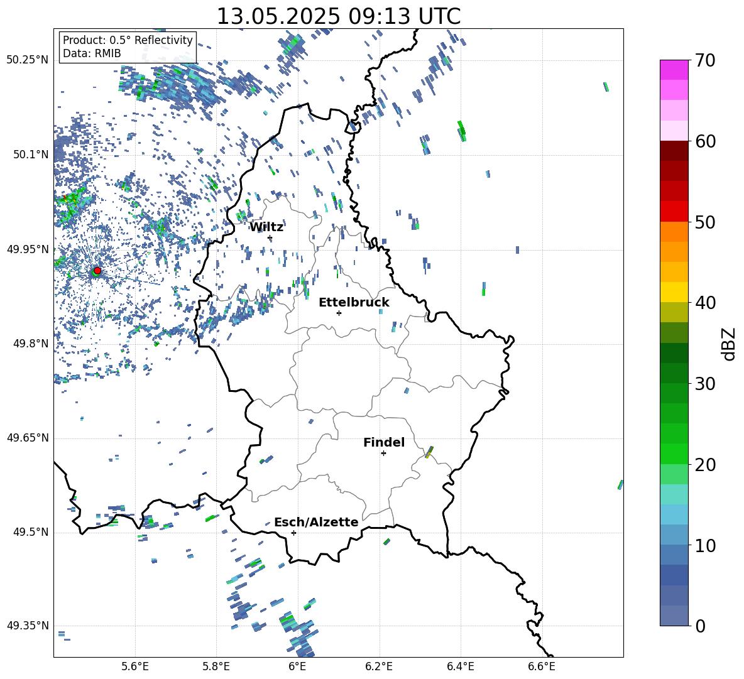Click the 5.6°E longitude label
The width and height of the screenshot is (744, 679).
135,666
